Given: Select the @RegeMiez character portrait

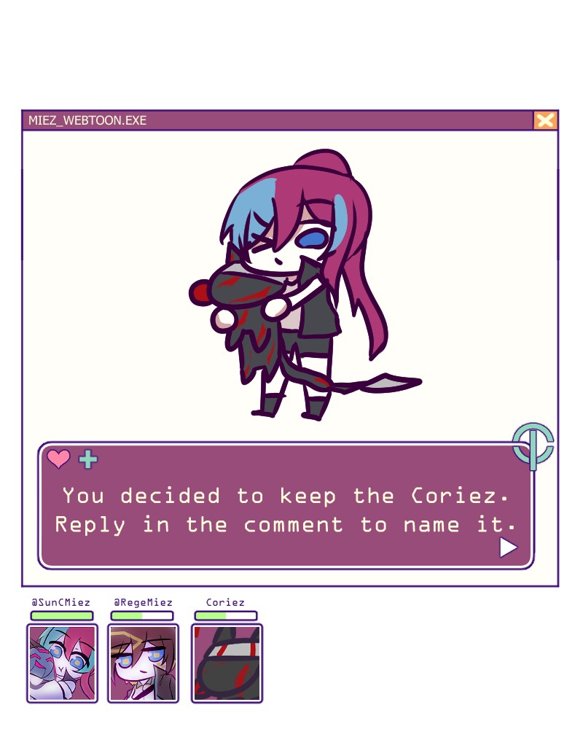Looking at the screenshot, I should click(x=143, y=663).
